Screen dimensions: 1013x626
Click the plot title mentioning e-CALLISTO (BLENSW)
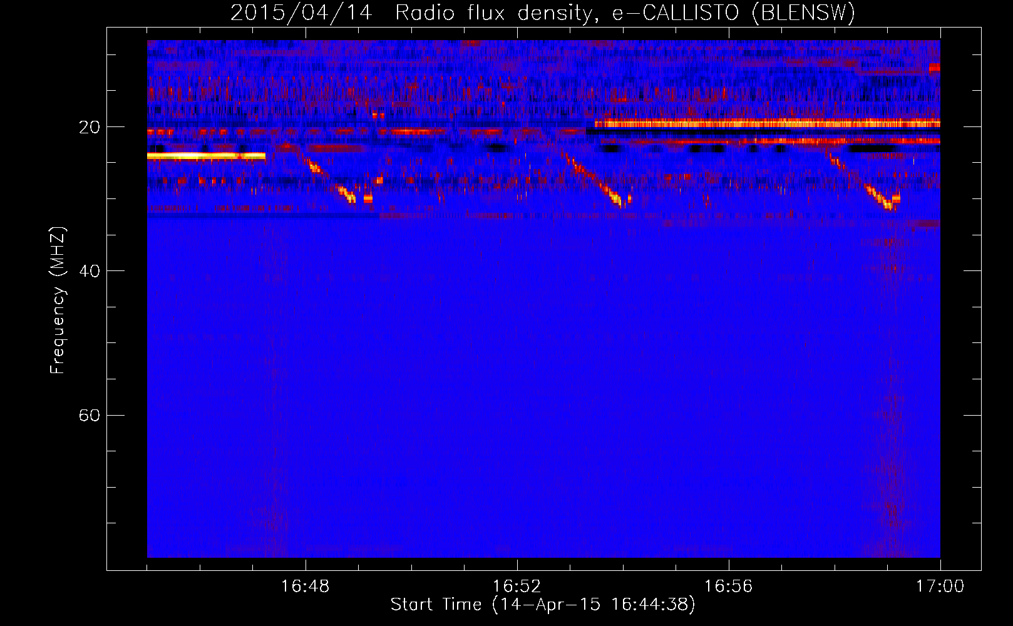[x=543, y=13]
